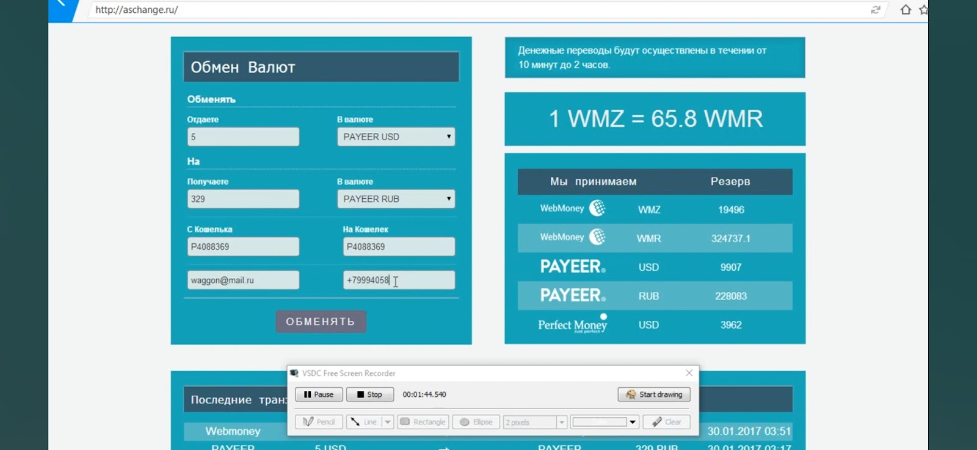Open the drawing color picker dropdown

[x=633, y=422]
